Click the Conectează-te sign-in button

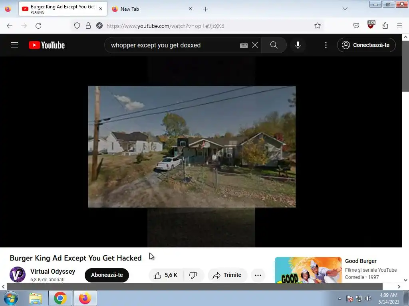pos(366,45)
